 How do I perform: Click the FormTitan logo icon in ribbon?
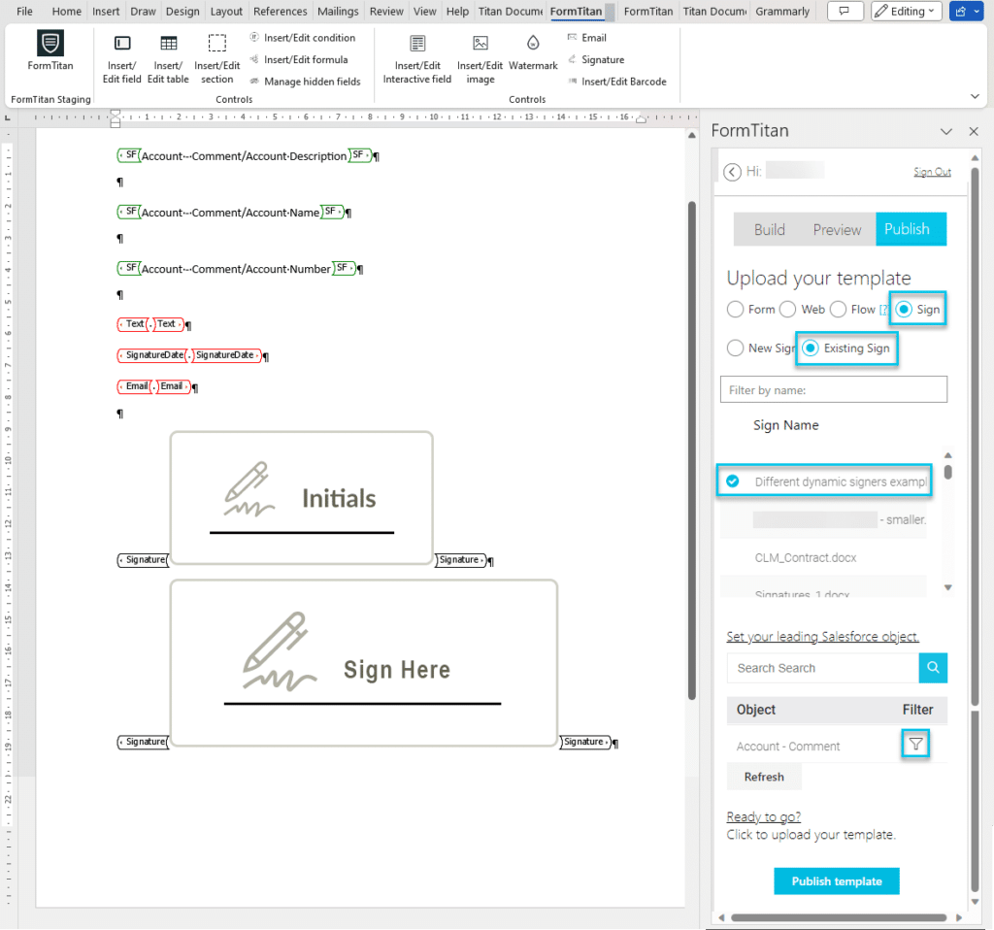click(x=50, y=45)
